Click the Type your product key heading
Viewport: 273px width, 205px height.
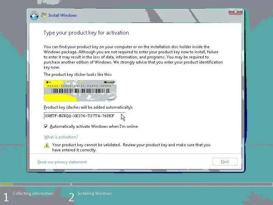86,33
